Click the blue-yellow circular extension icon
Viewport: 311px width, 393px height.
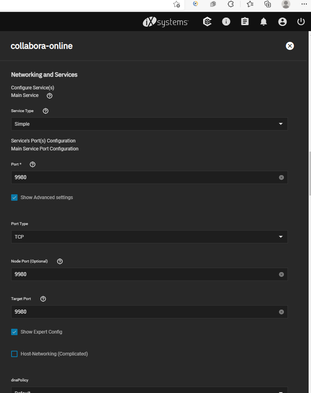click(x=196, y=4)
